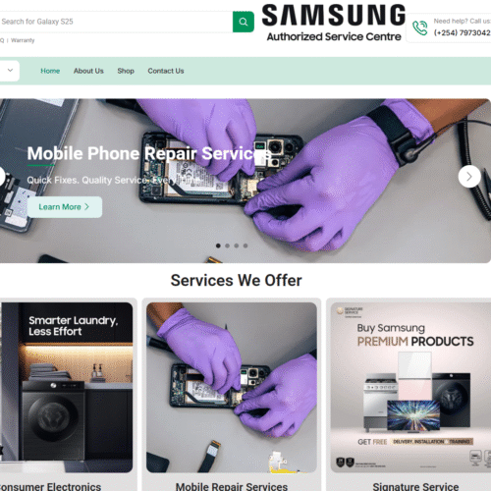Open the Mobile Repair Services card image
The image size is (491, 491).
[x=232, y=387]
